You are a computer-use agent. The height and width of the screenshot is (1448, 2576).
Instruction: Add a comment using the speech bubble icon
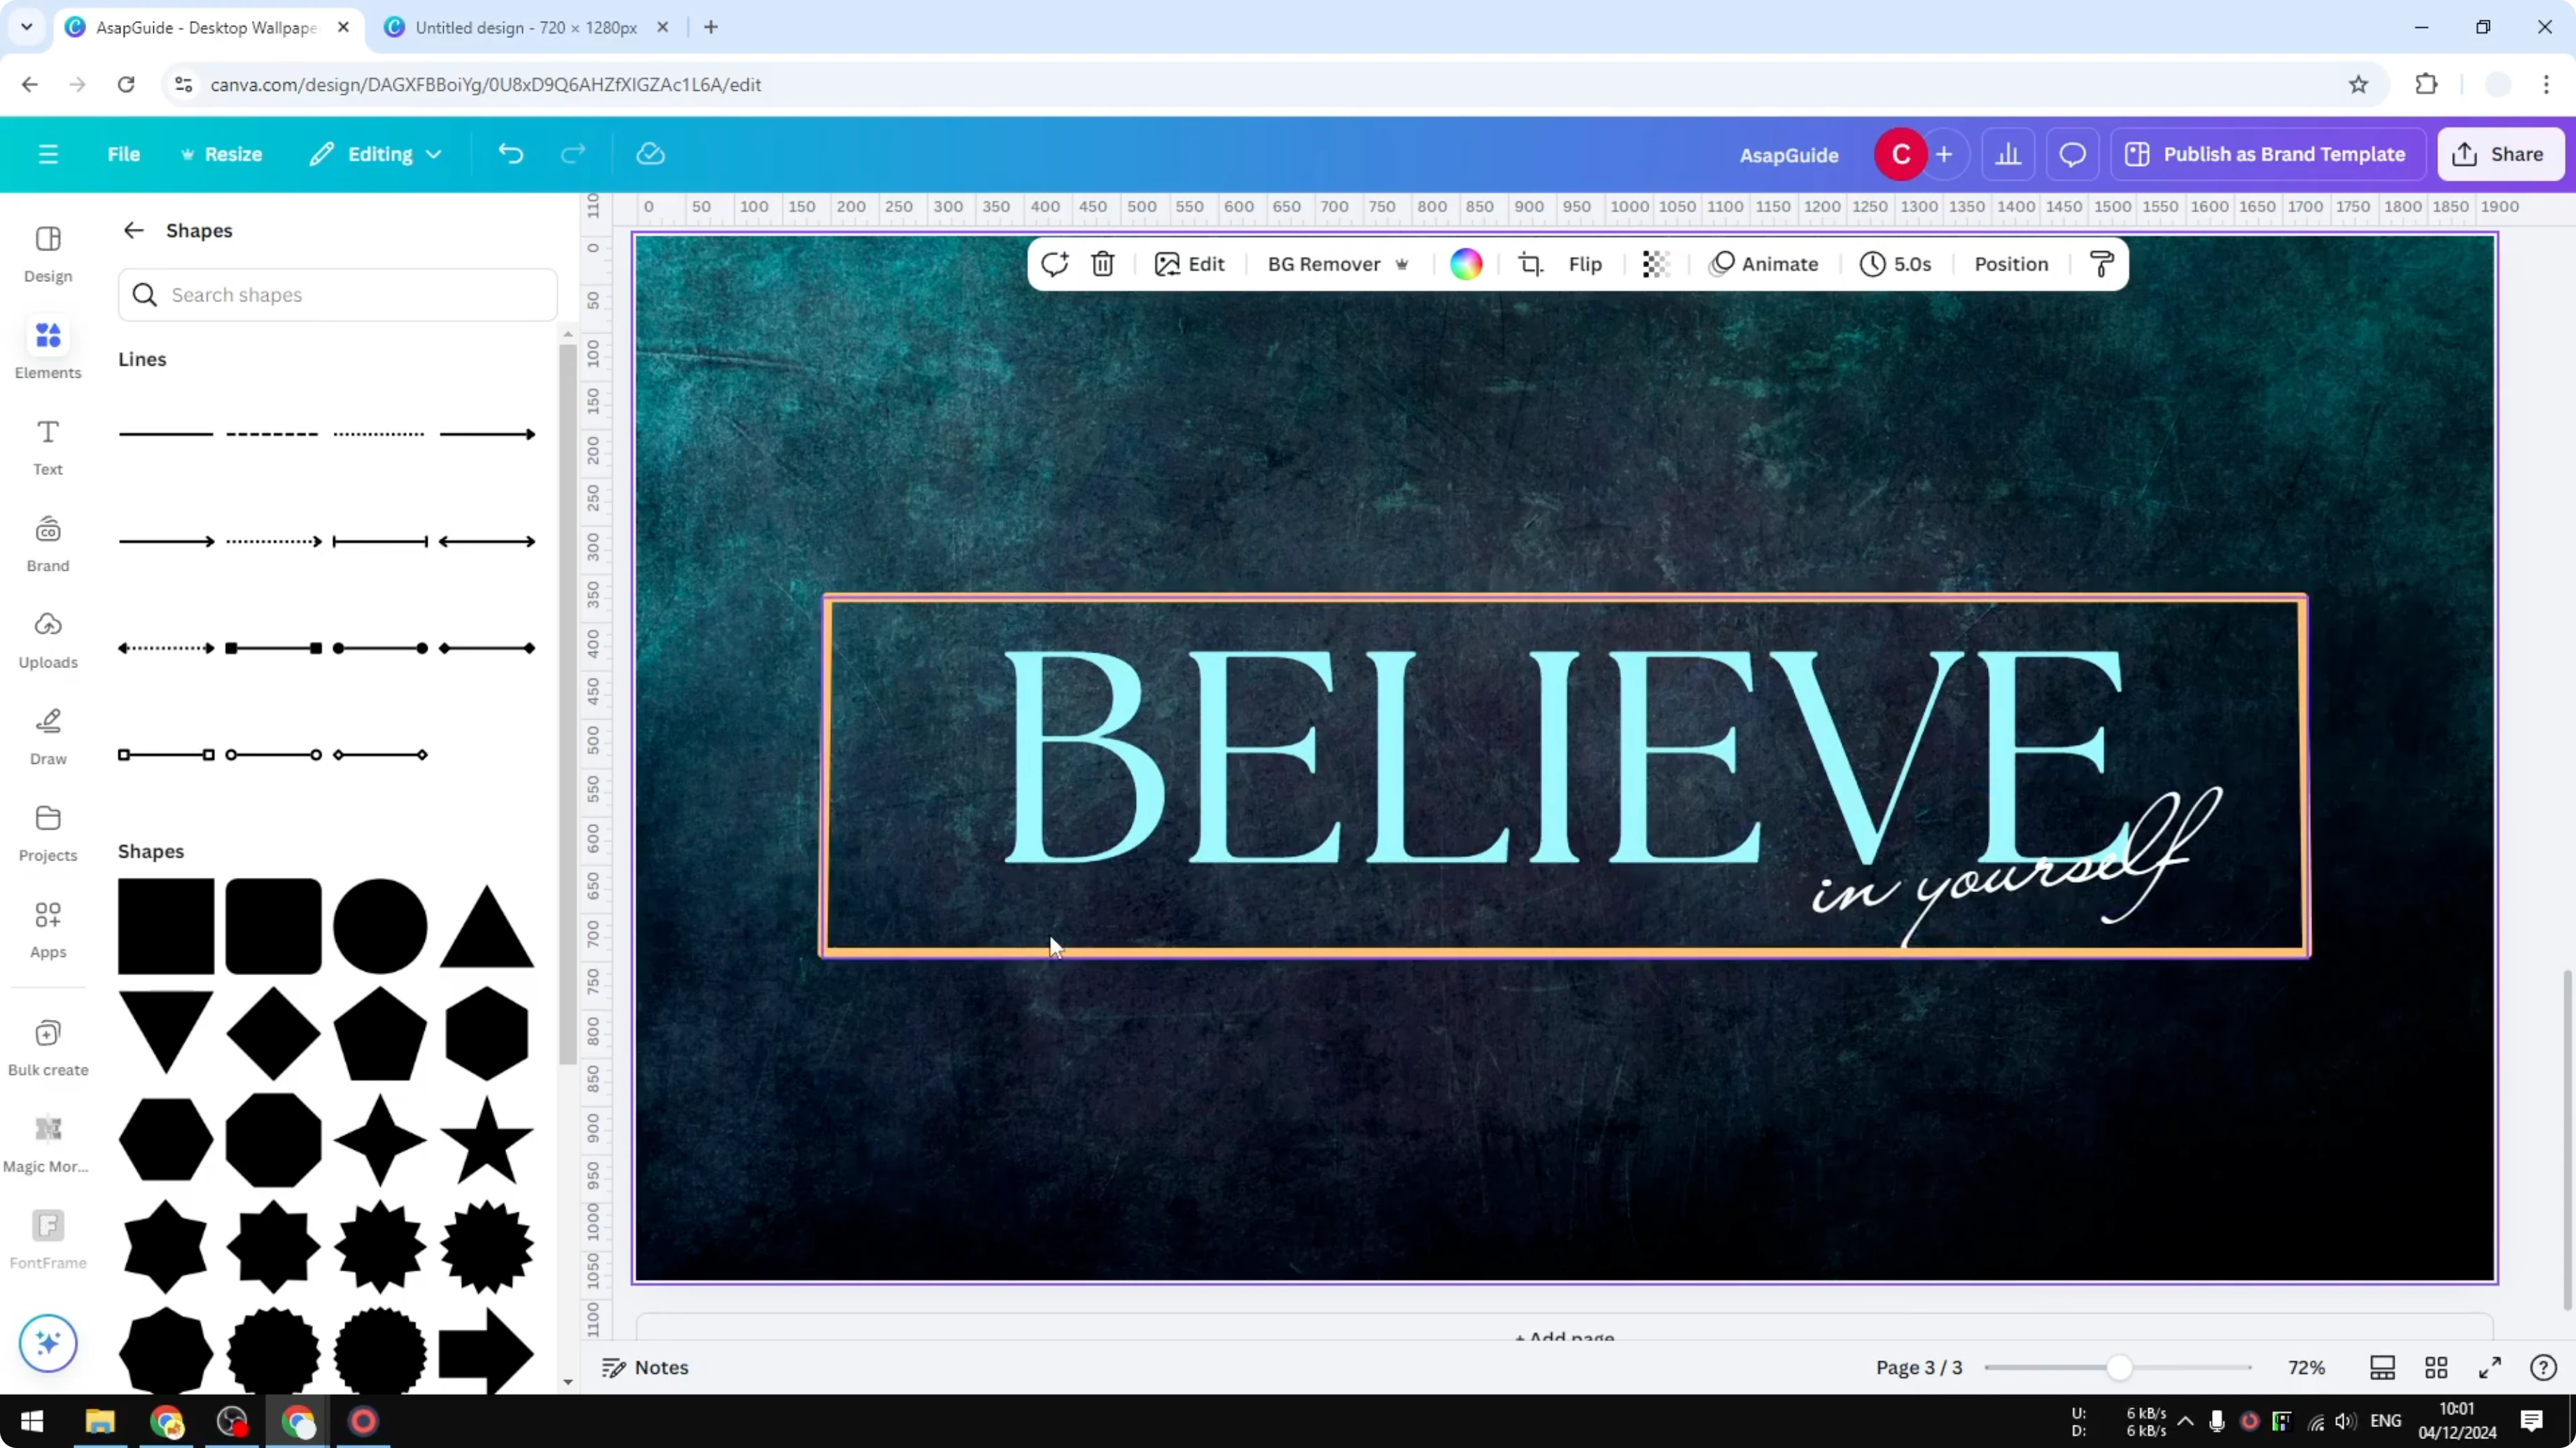[x=2072, y=154]
